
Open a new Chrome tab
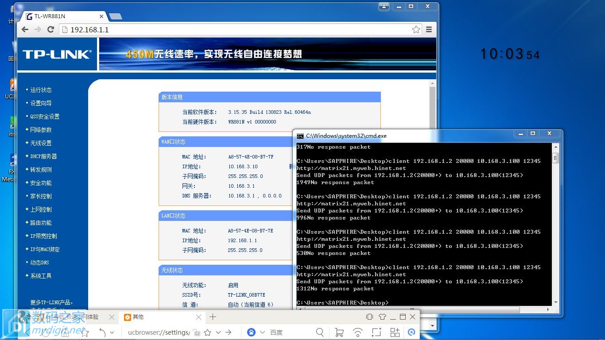[x=116, y=17]
